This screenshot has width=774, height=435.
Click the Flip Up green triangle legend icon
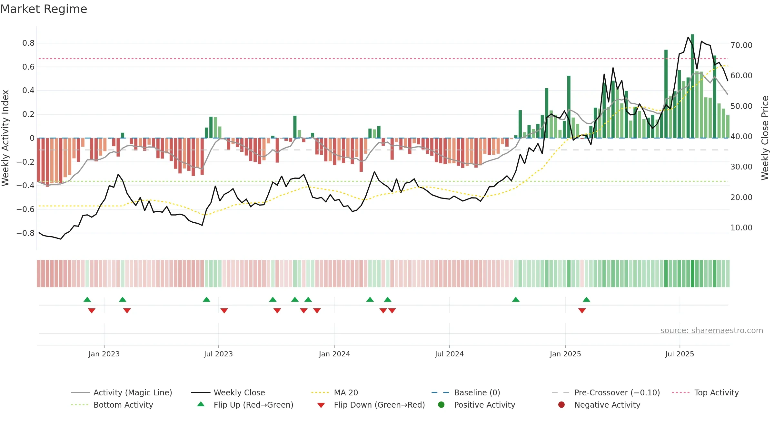[201, 404]
